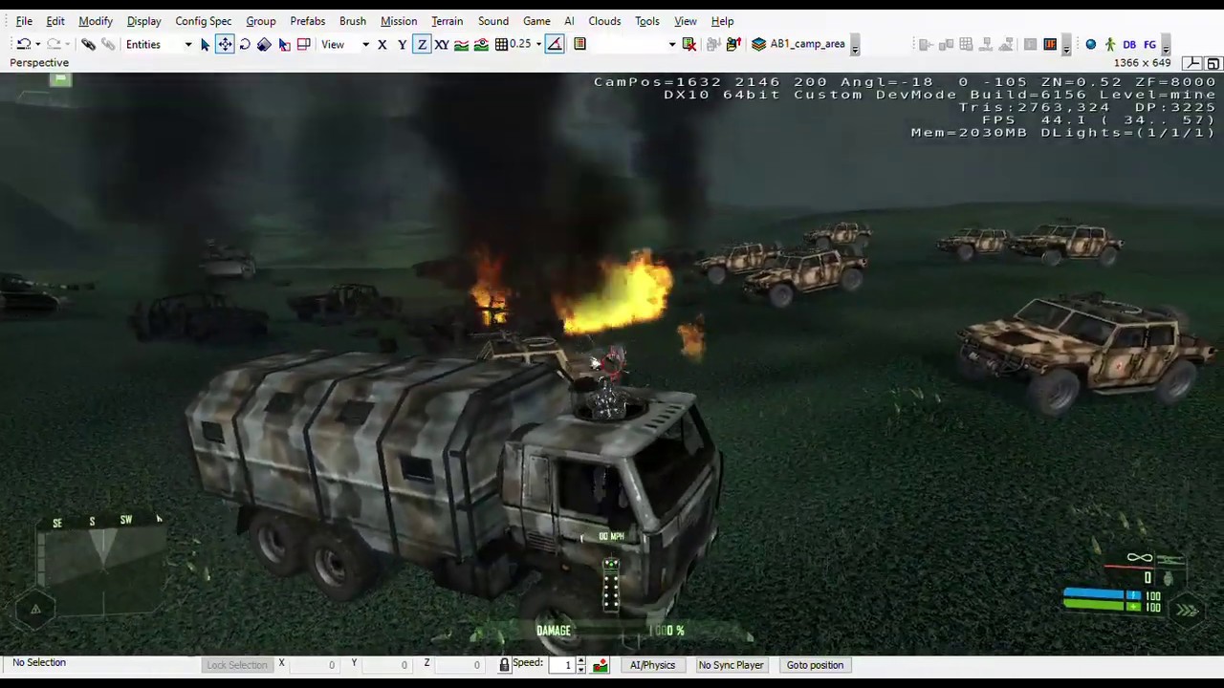
Task: Click the Undo arrow icon
Action: [24, 44]
